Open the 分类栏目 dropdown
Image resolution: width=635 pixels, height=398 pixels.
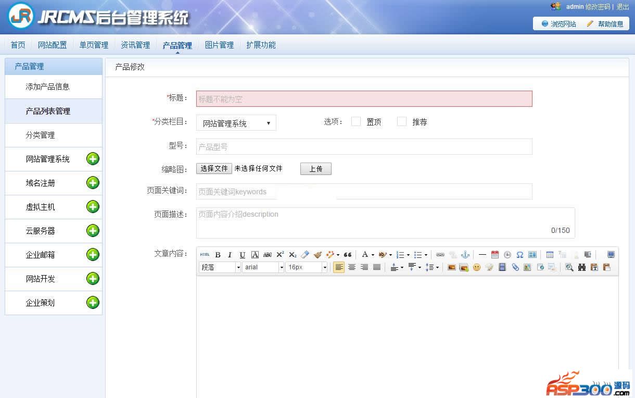coord(236,123)
